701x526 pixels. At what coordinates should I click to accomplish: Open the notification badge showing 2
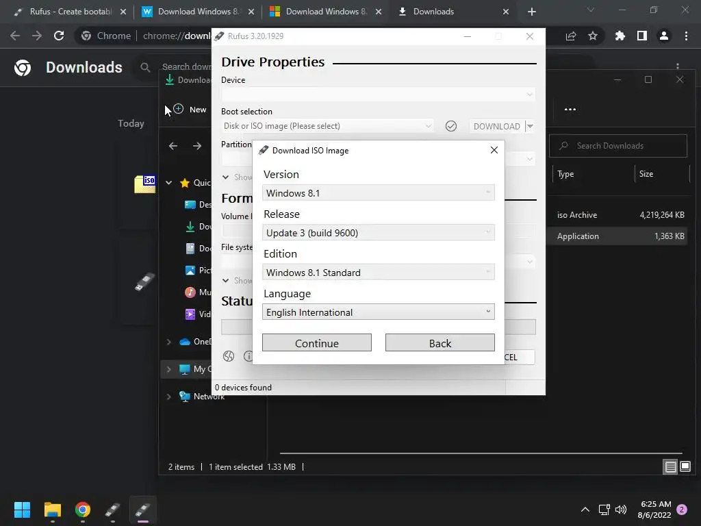(x=682, y=510)
